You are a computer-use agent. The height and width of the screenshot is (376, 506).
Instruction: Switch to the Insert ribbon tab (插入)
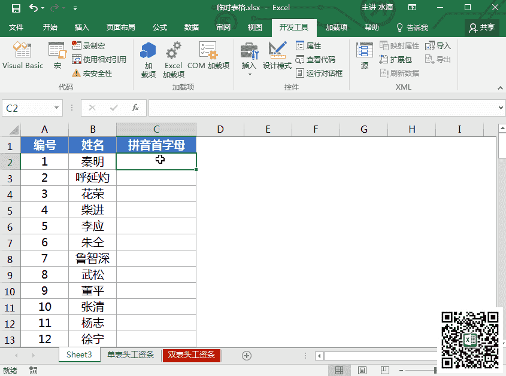(x=81, y=27)
